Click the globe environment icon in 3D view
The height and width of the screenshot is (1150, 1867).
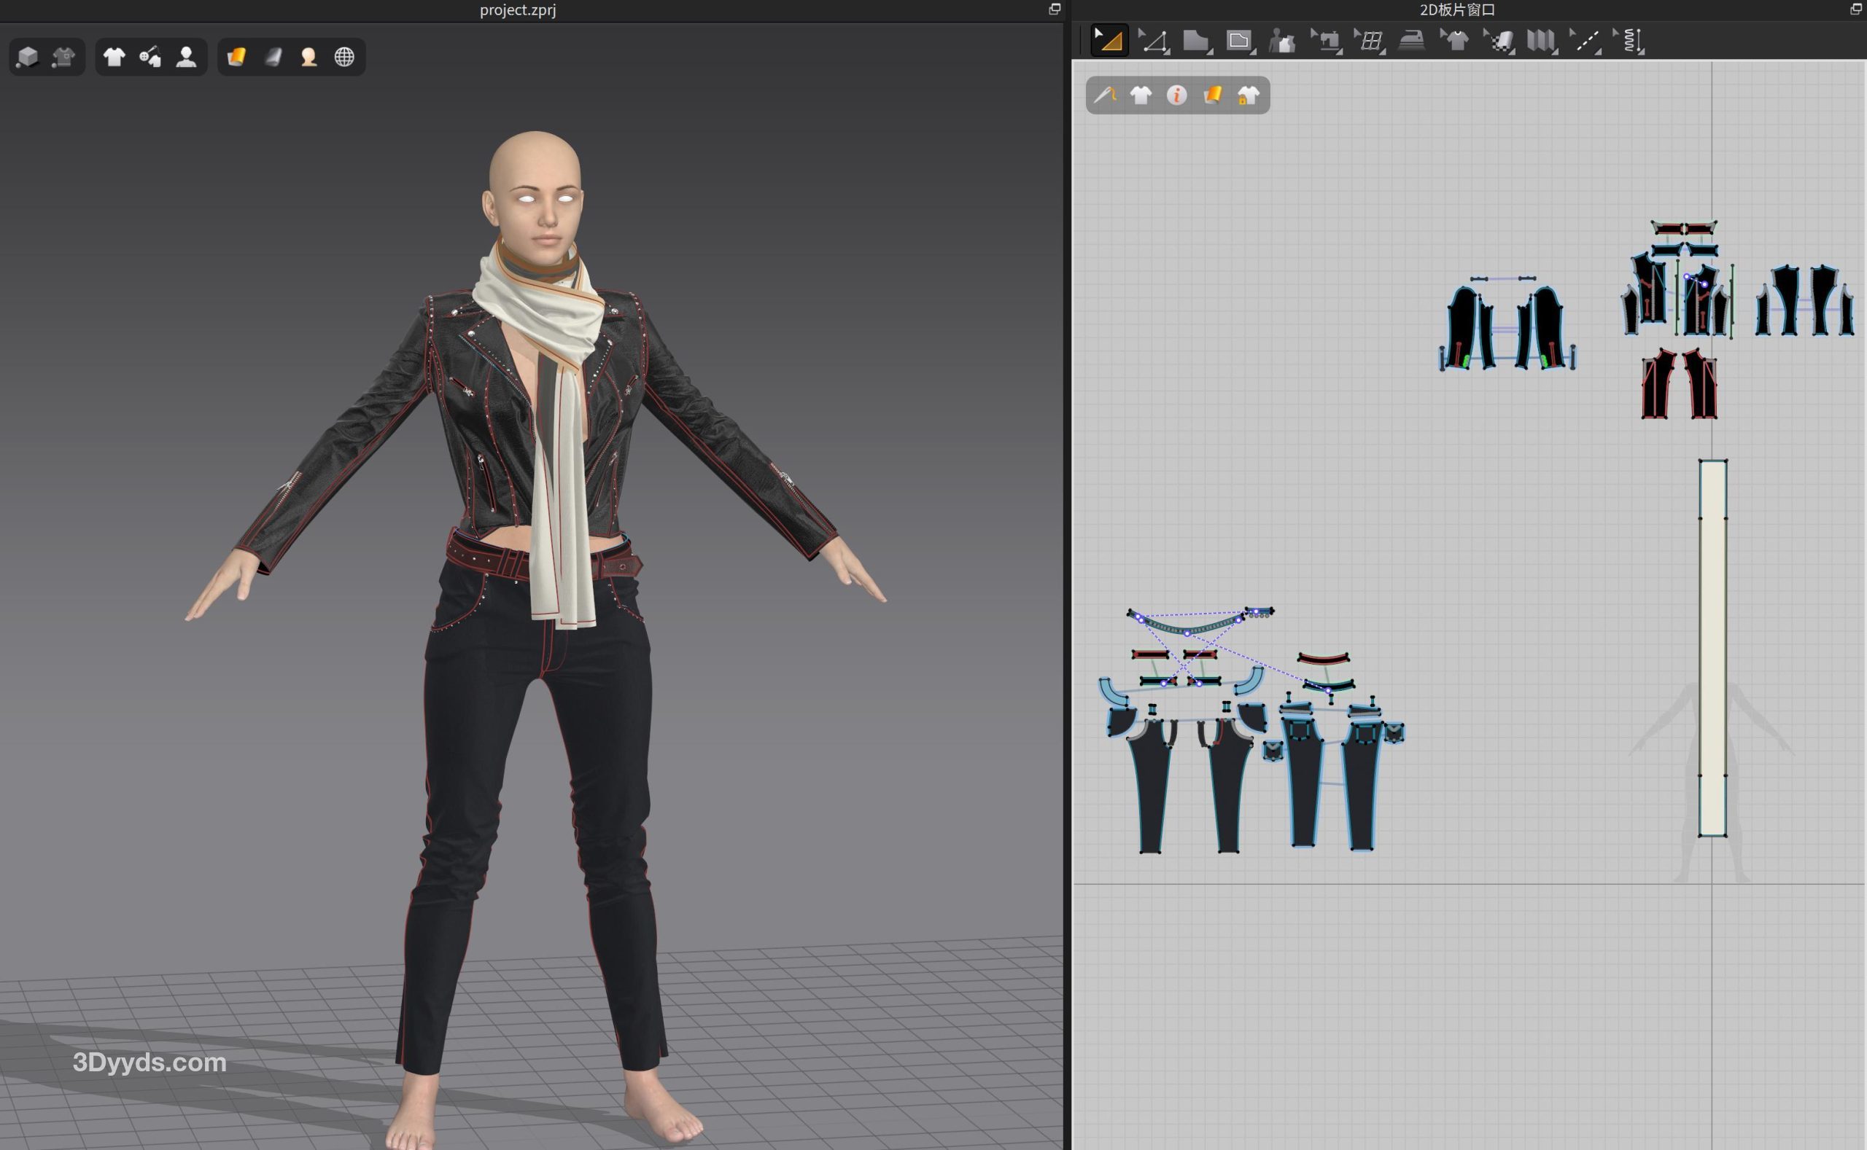pyautogui.click(x=344, y=57)
